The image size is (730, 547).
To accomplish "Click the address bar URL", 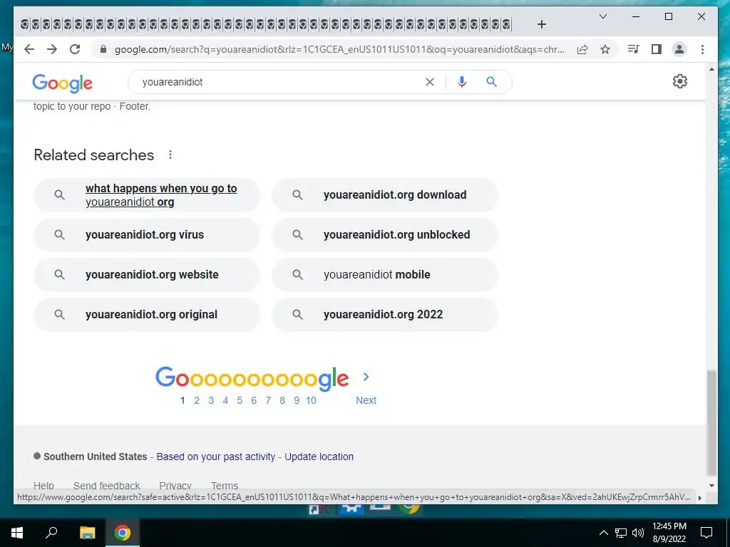I will [x=339, y=49].
